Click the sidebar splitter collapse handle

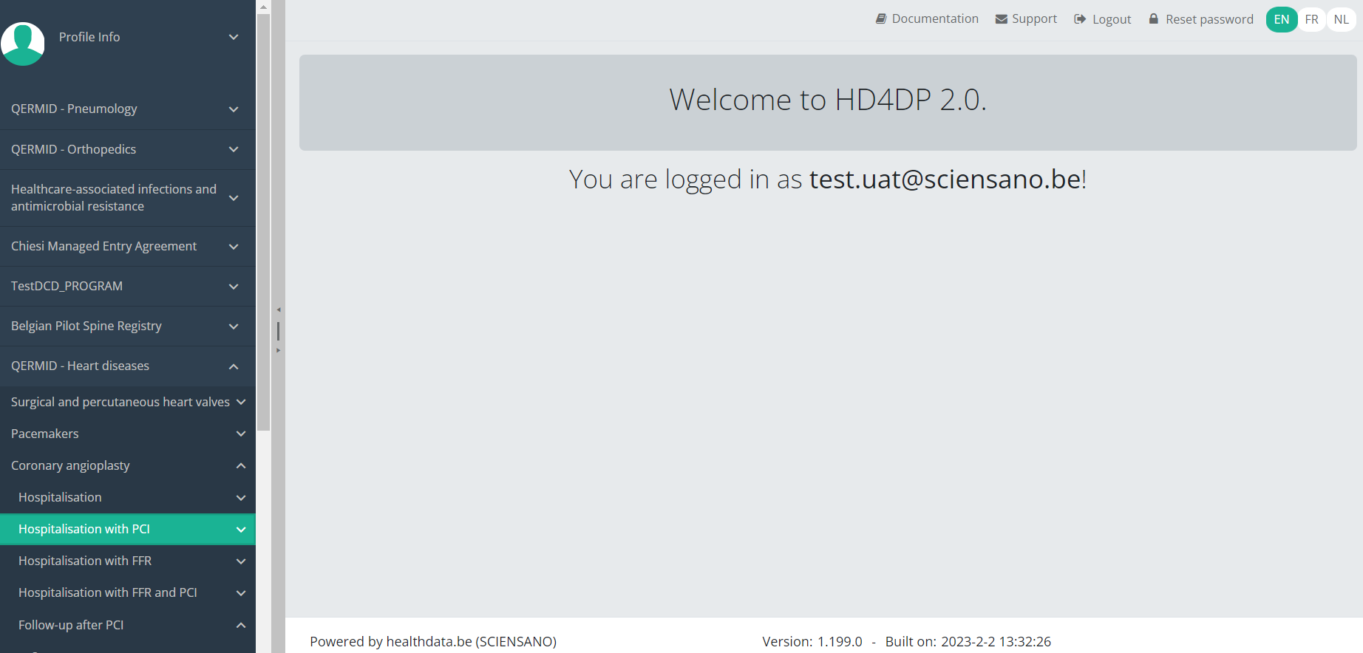click(x=278, y=330)
